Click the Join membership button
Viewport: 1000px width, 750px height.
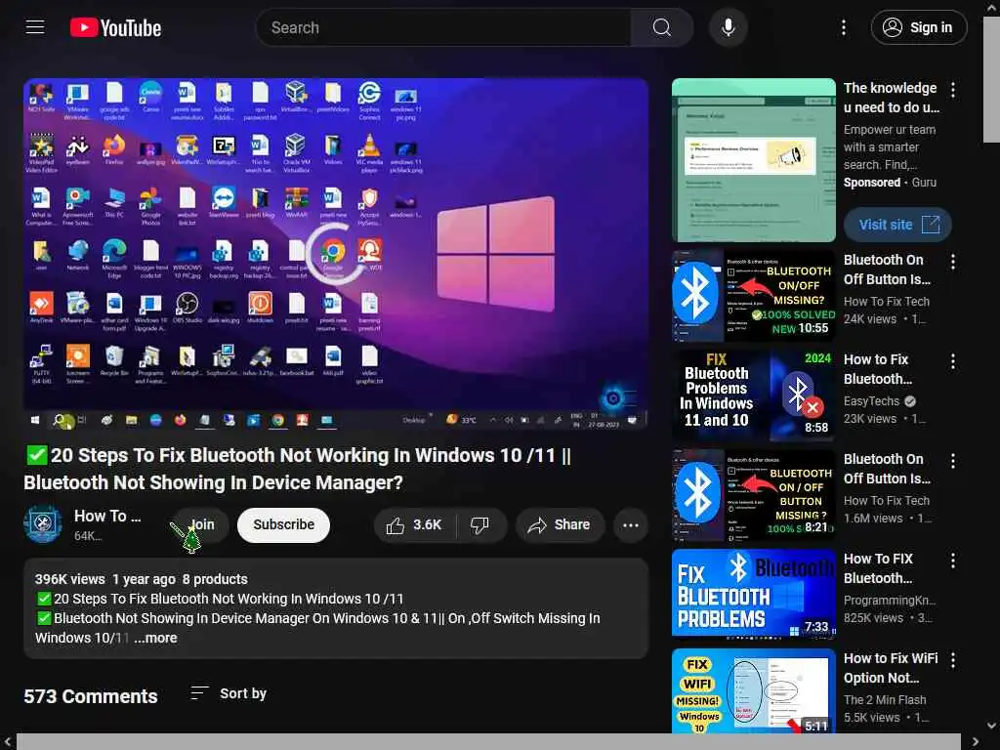pos(202,524)
